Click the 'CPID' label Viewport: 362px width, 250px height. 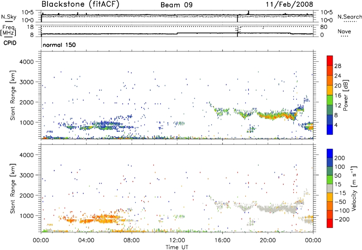(x=10, y=43)
